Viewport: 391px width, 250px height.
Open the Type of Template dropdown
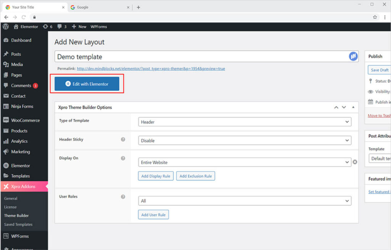click(244, 122)
